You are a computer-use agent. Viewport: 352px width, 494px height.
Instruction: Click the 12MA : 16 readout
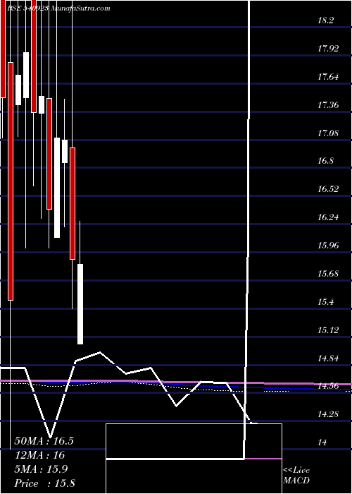[x=39, y=455]
